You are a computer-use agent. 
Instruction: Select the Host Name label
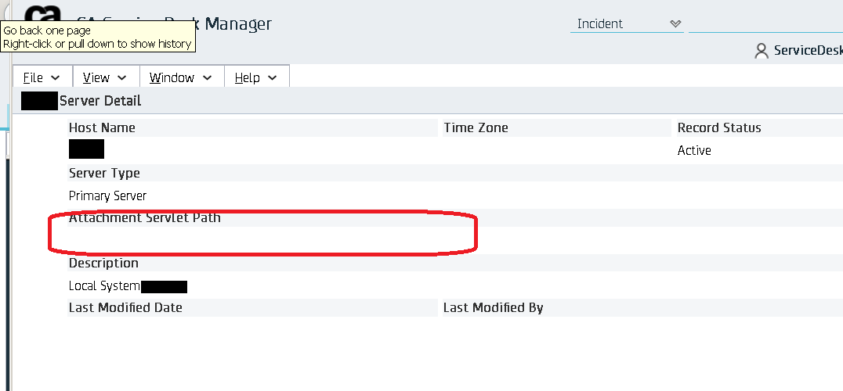pyautogui.click(x=102, y=127)
